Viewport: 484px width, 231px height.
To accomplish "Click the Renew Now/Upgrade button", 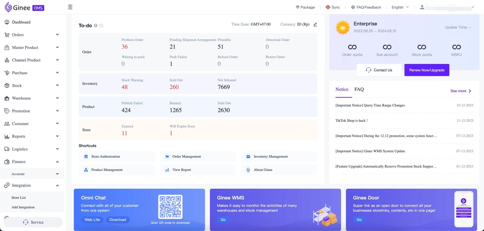I will [x=427, y=70].
